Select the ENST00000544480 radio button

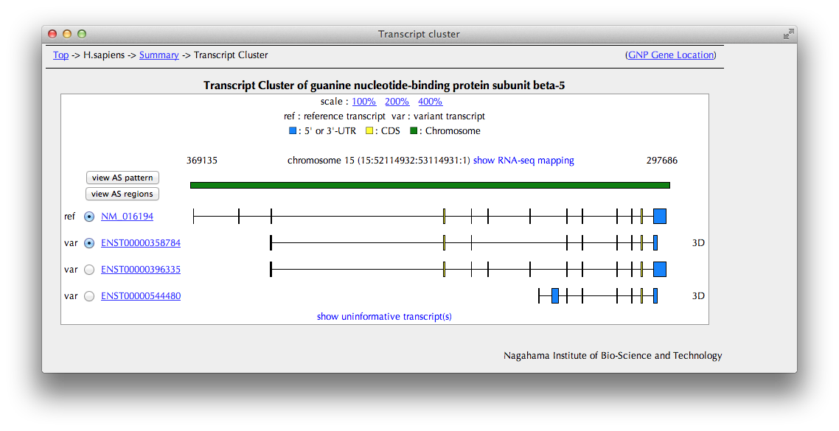pyautogui.click(x=90, y=296)
